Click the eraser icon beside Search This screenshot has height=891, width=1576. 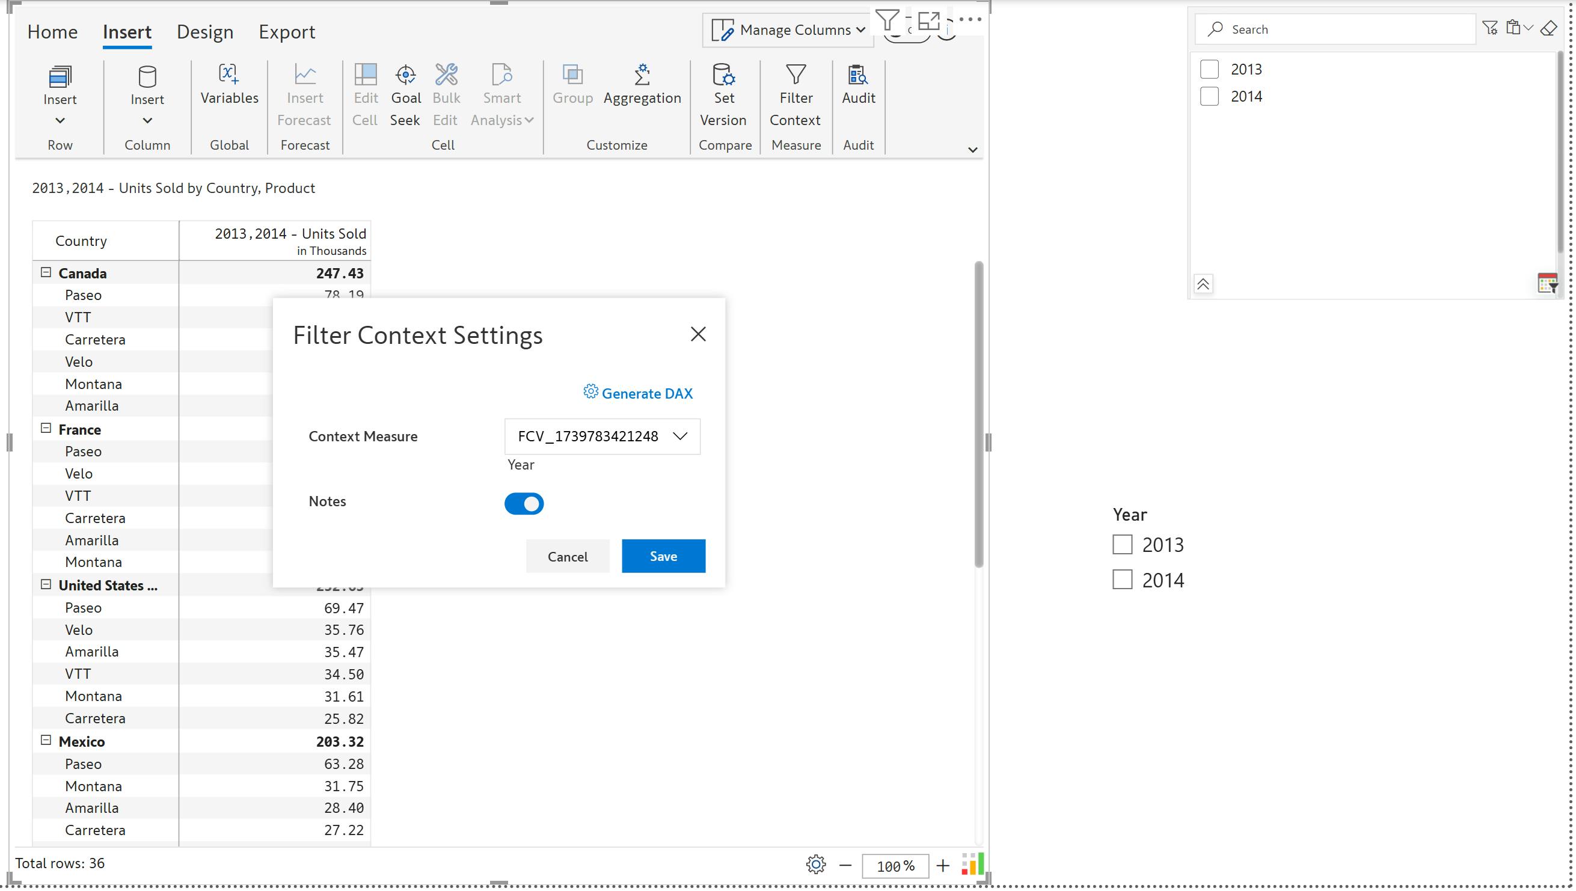(1548, 28)
